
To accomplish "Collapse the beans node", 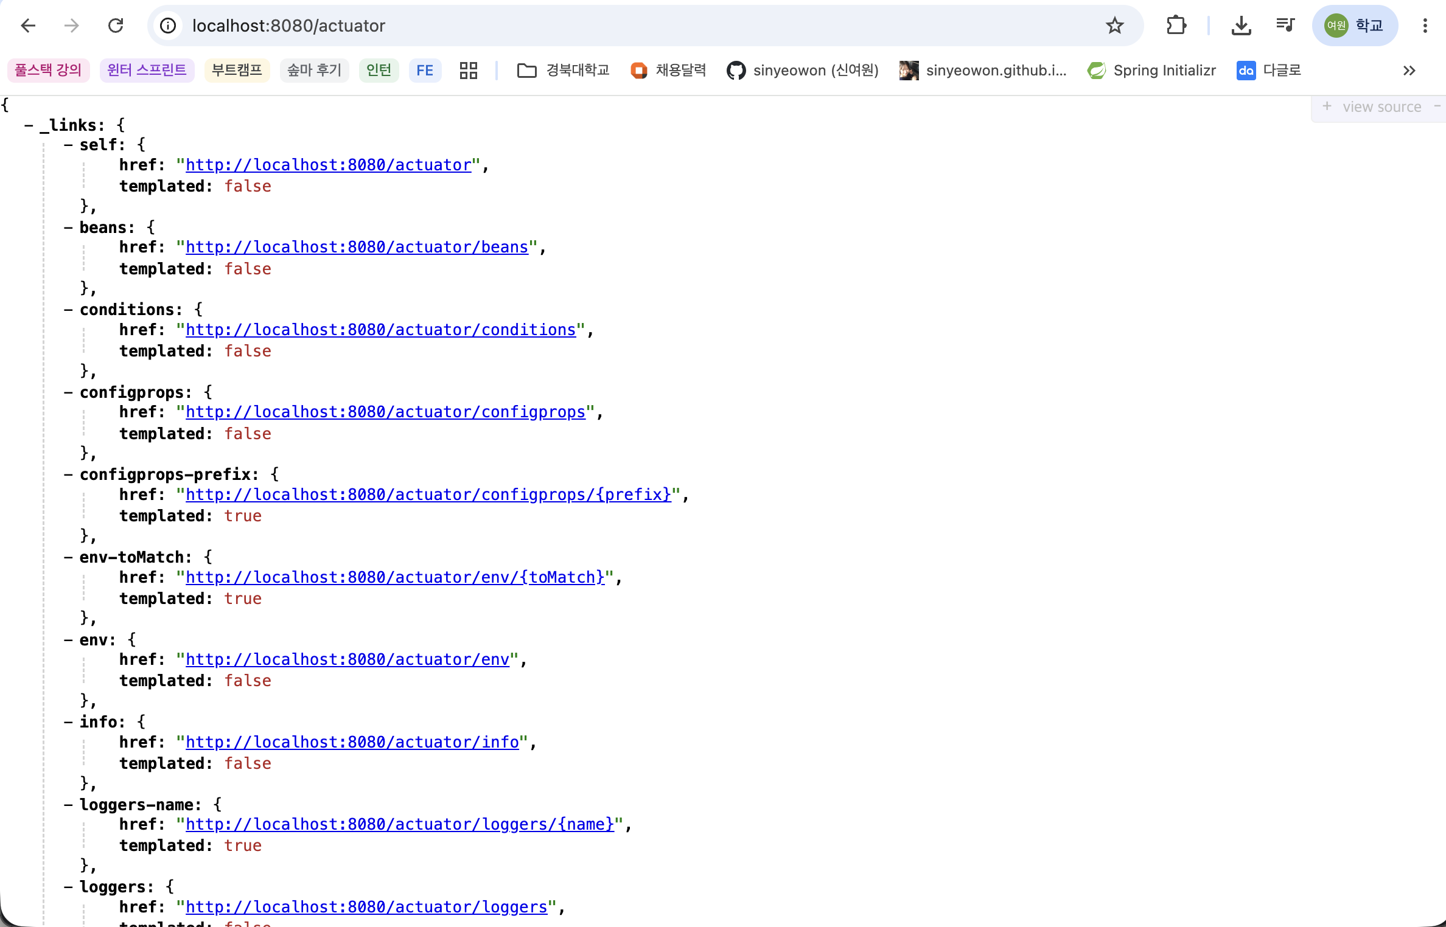I will [68, 227].
